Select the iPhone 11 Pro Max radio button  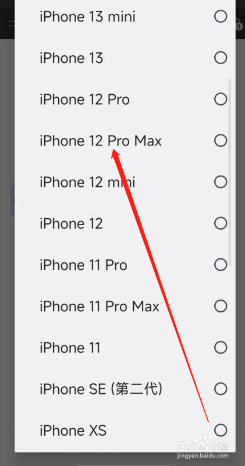221,306
